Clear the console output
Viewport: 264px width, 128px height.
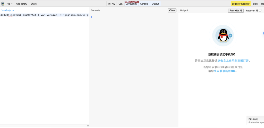pyautogui.click(x=172, y=10)
